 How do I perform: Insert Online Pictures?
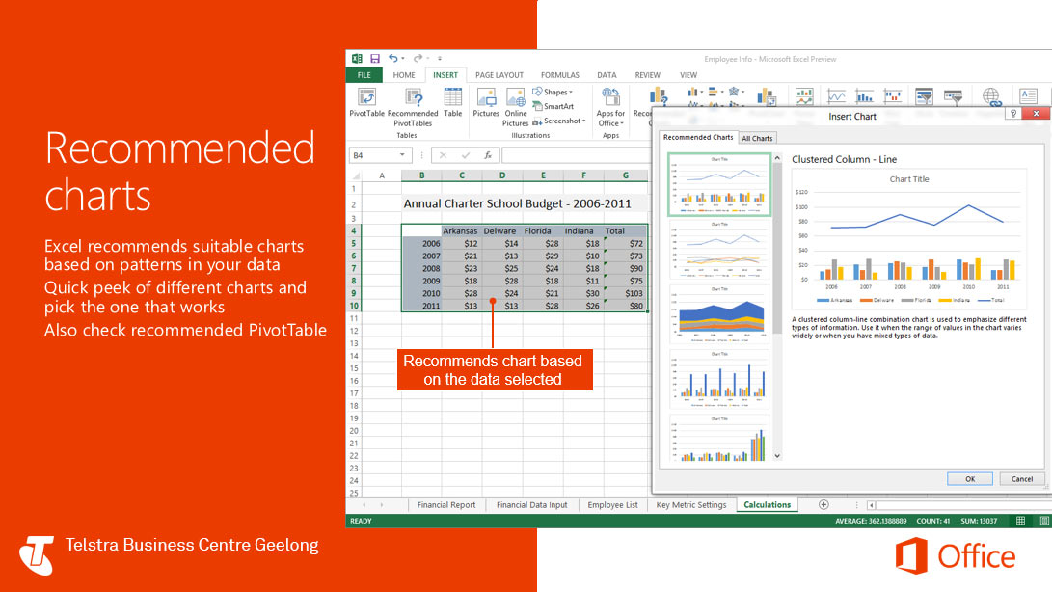point(515,107)
